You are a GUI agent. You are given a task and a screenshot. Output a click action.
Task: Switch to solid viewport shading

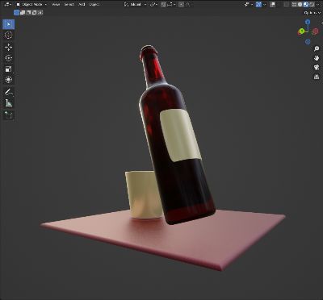(x=300, y=4)
